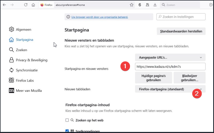Select Startpagina in the sidebar
The height and width of the screenshot is (133, 214).
click(24, 40)
